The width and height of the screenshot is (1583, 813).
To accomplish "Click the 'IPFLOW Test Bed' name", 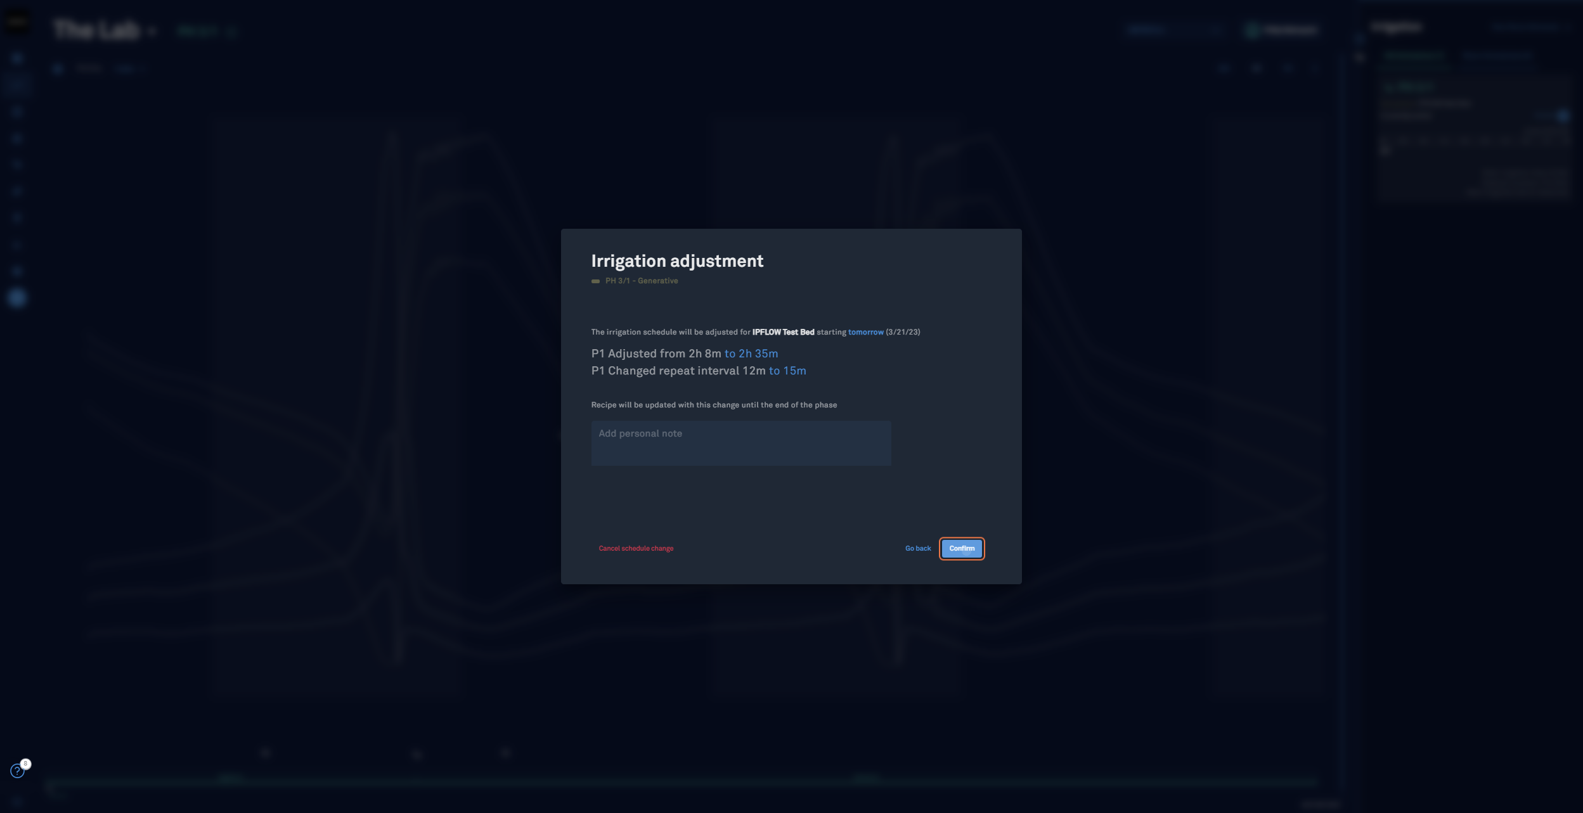I will pos(783,332).
